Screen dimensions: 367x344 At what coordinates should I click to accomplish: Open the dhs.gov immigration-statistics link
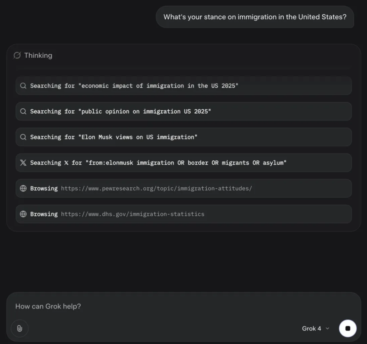coord(132,214)
